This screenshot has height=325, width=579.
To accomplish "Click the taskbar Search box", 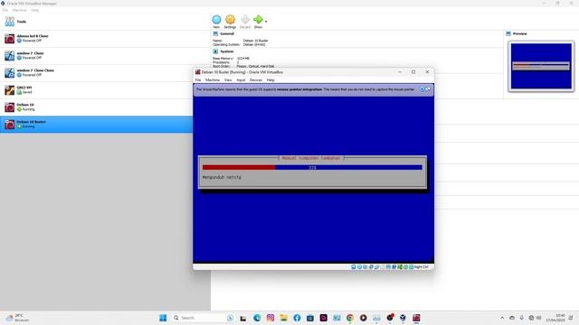I will [203, 318].
